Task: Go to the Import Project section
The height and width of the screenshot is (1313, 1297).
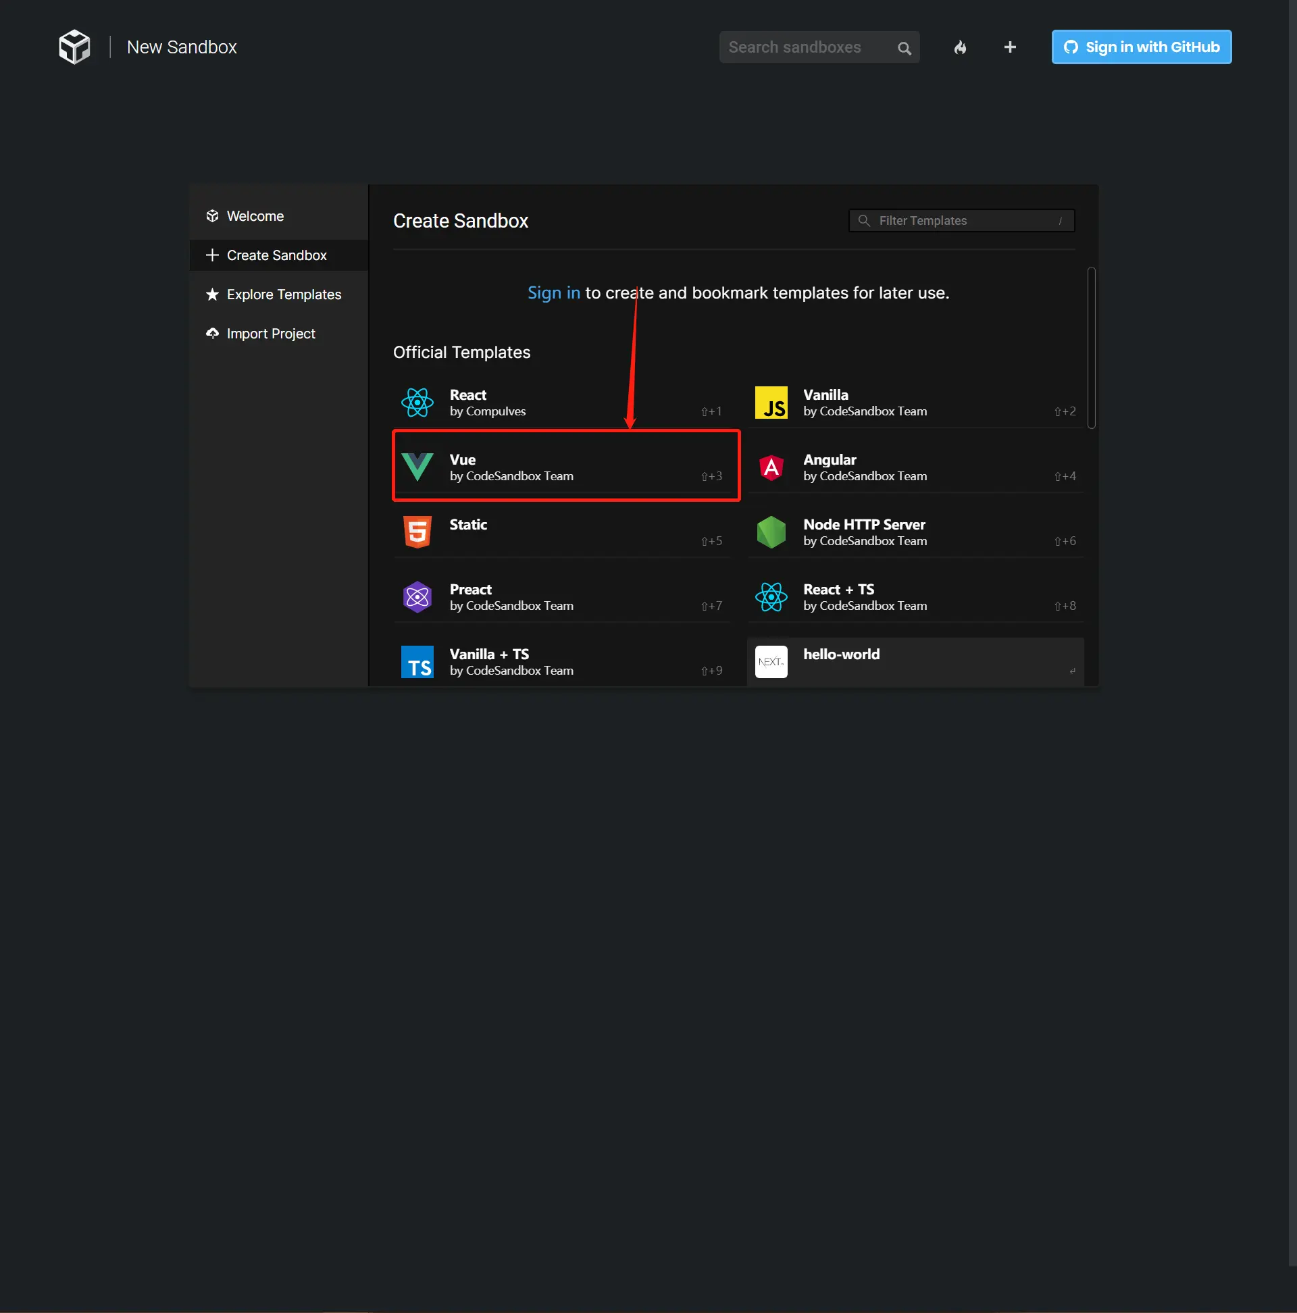Action: click(271, 334)
